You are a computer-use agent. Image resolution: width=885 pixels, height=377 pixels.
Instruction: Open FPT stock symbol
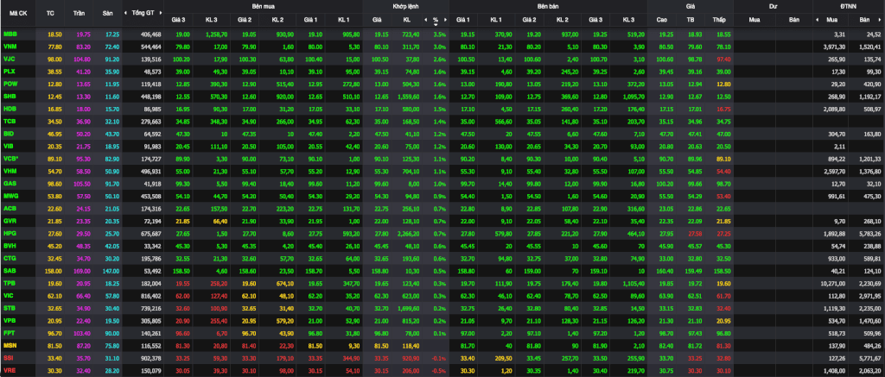point(9,332)
